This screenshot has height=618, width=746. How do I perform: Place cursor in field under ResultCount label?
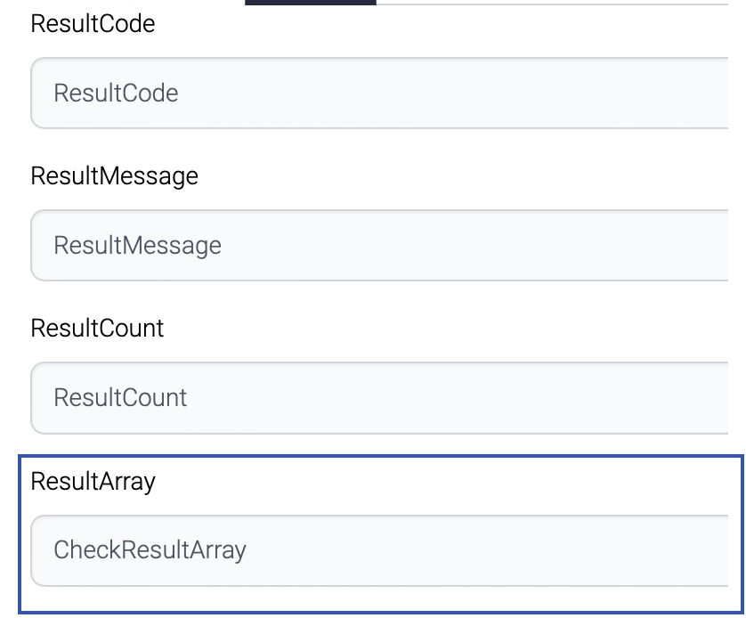tap(445, 398)
